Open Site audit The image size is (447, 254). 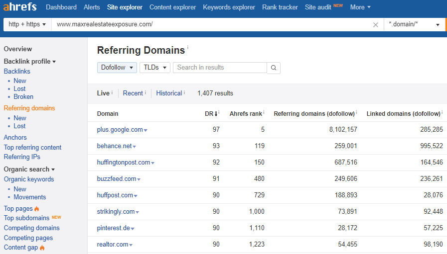coord(318,7)
